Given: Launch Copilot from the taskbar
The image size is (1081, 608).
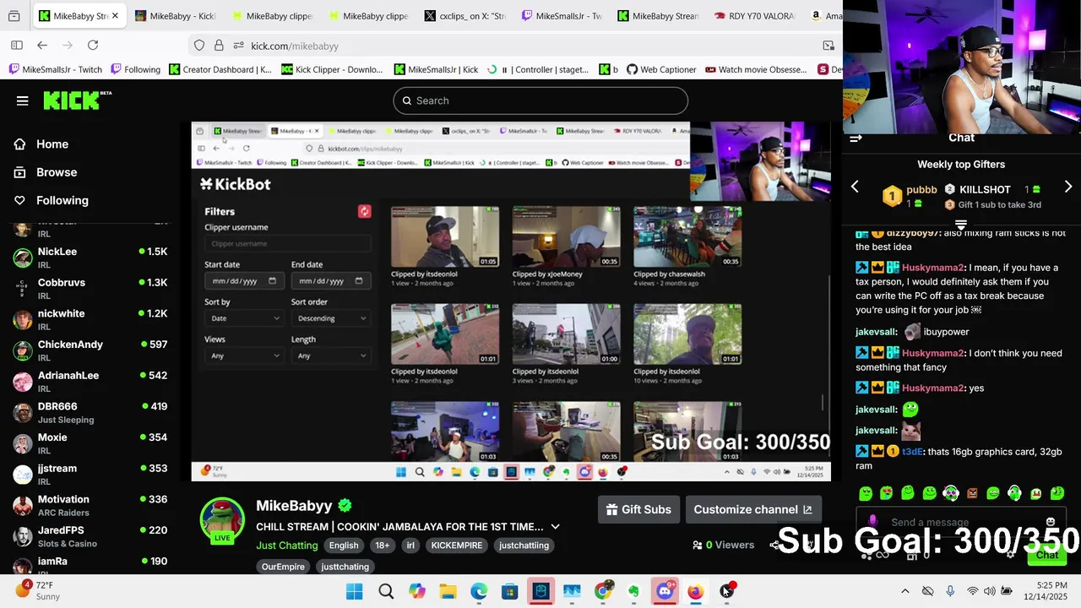Looking at the screenshot, I should [x=417, y=591].
